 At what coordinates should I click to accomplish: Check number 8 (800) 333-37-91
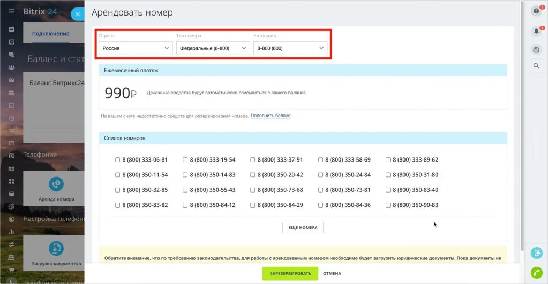(x=252, y=160)
